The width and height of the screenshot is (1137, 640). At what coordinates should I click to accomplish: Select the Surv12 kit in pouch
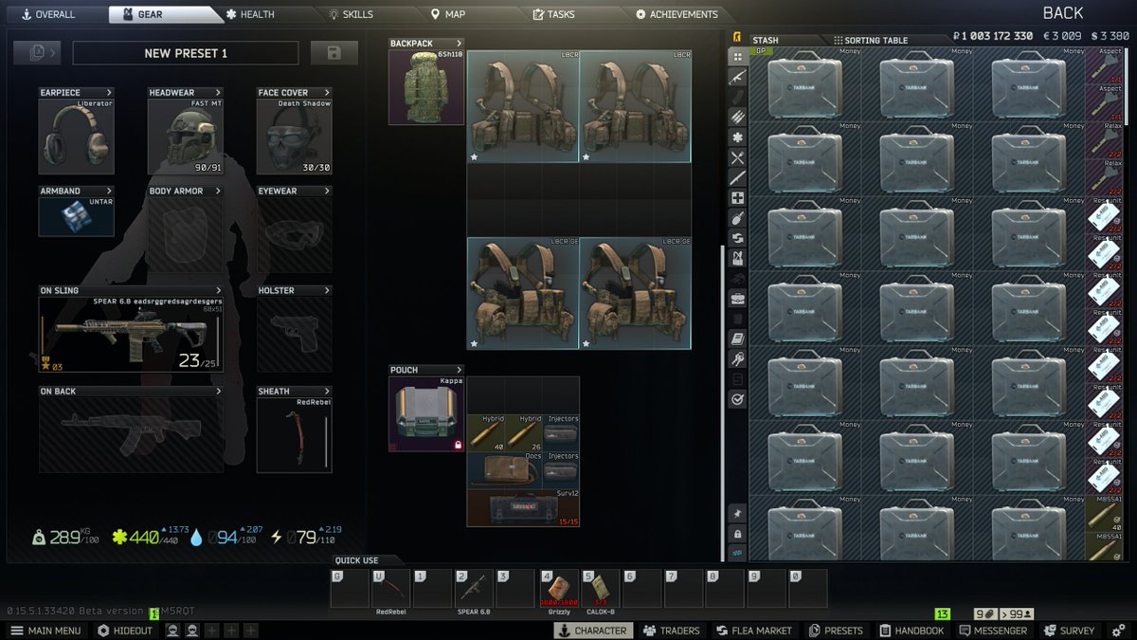point(523,508)
